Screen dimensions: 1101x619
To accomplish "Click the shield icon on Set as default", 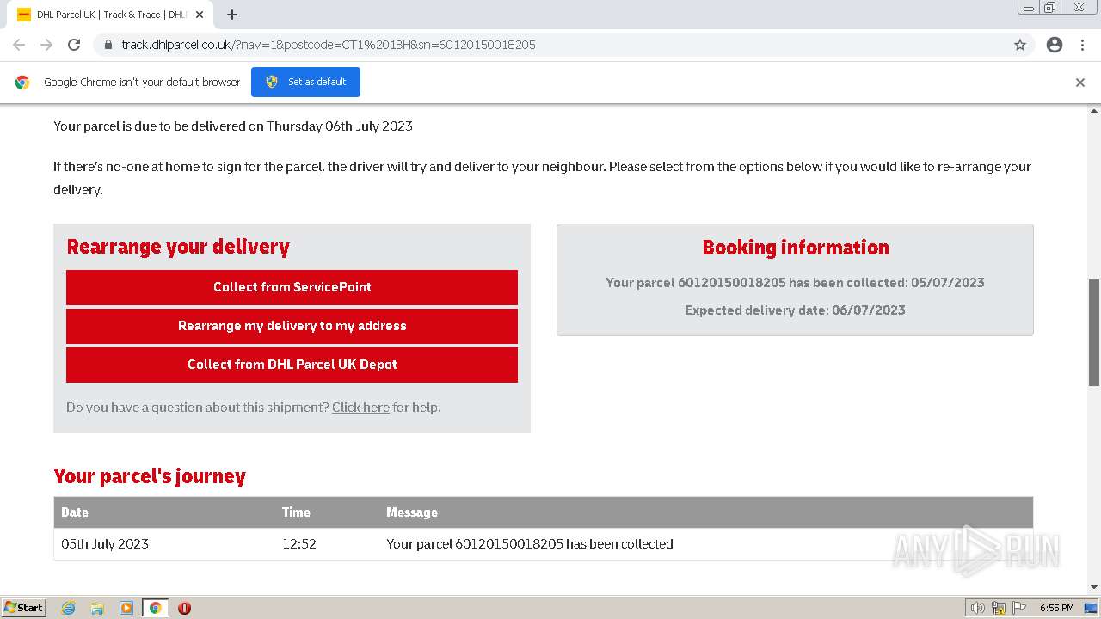I will [x=272, y=82].
